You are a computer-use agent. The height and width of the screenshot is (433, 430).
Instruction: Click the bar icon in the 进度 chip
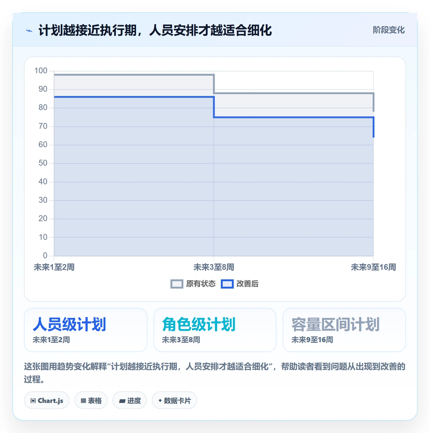122,401
